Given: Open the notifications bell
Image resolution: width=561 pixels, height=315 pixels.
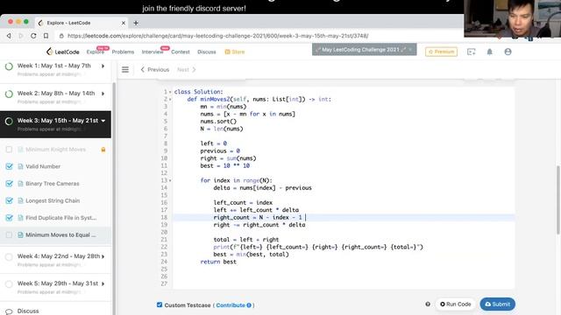Looking at the screenshot, I should pos(489,52).
